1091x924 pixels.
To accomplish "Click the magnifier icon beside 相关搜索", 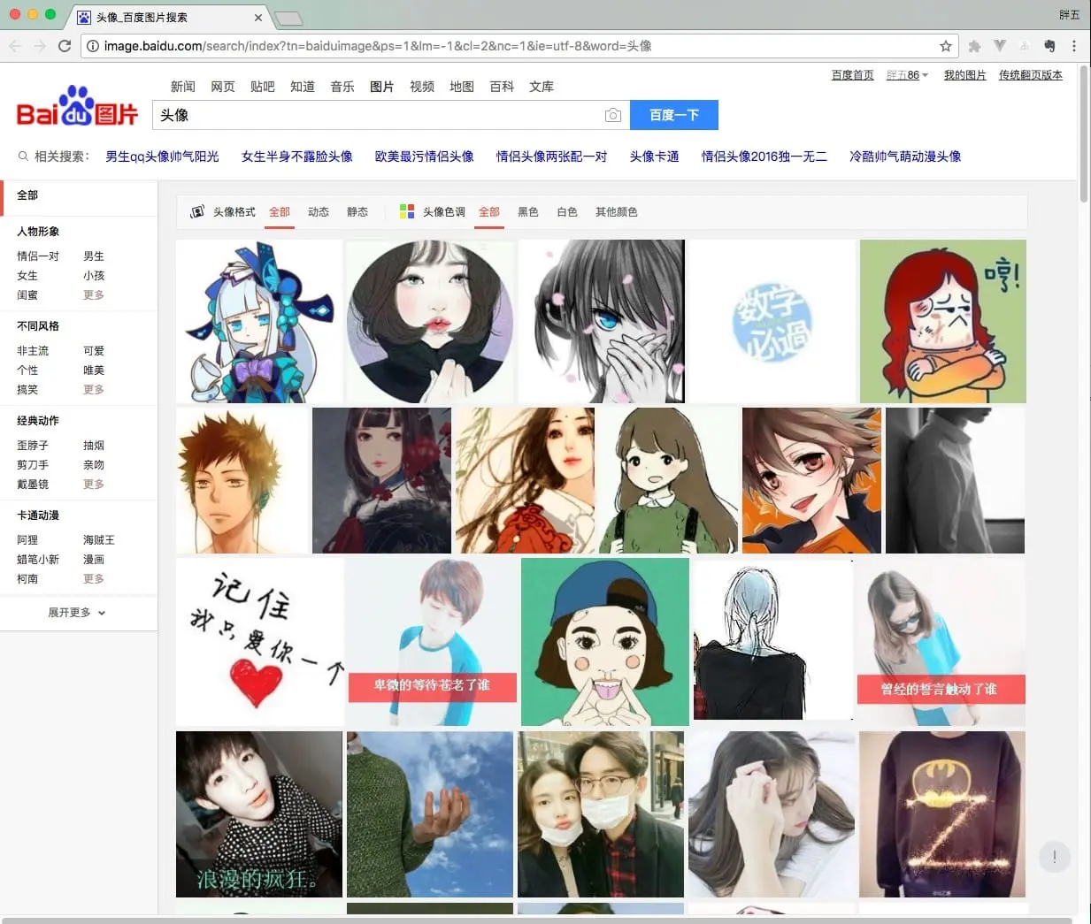I will click(24, 157).
